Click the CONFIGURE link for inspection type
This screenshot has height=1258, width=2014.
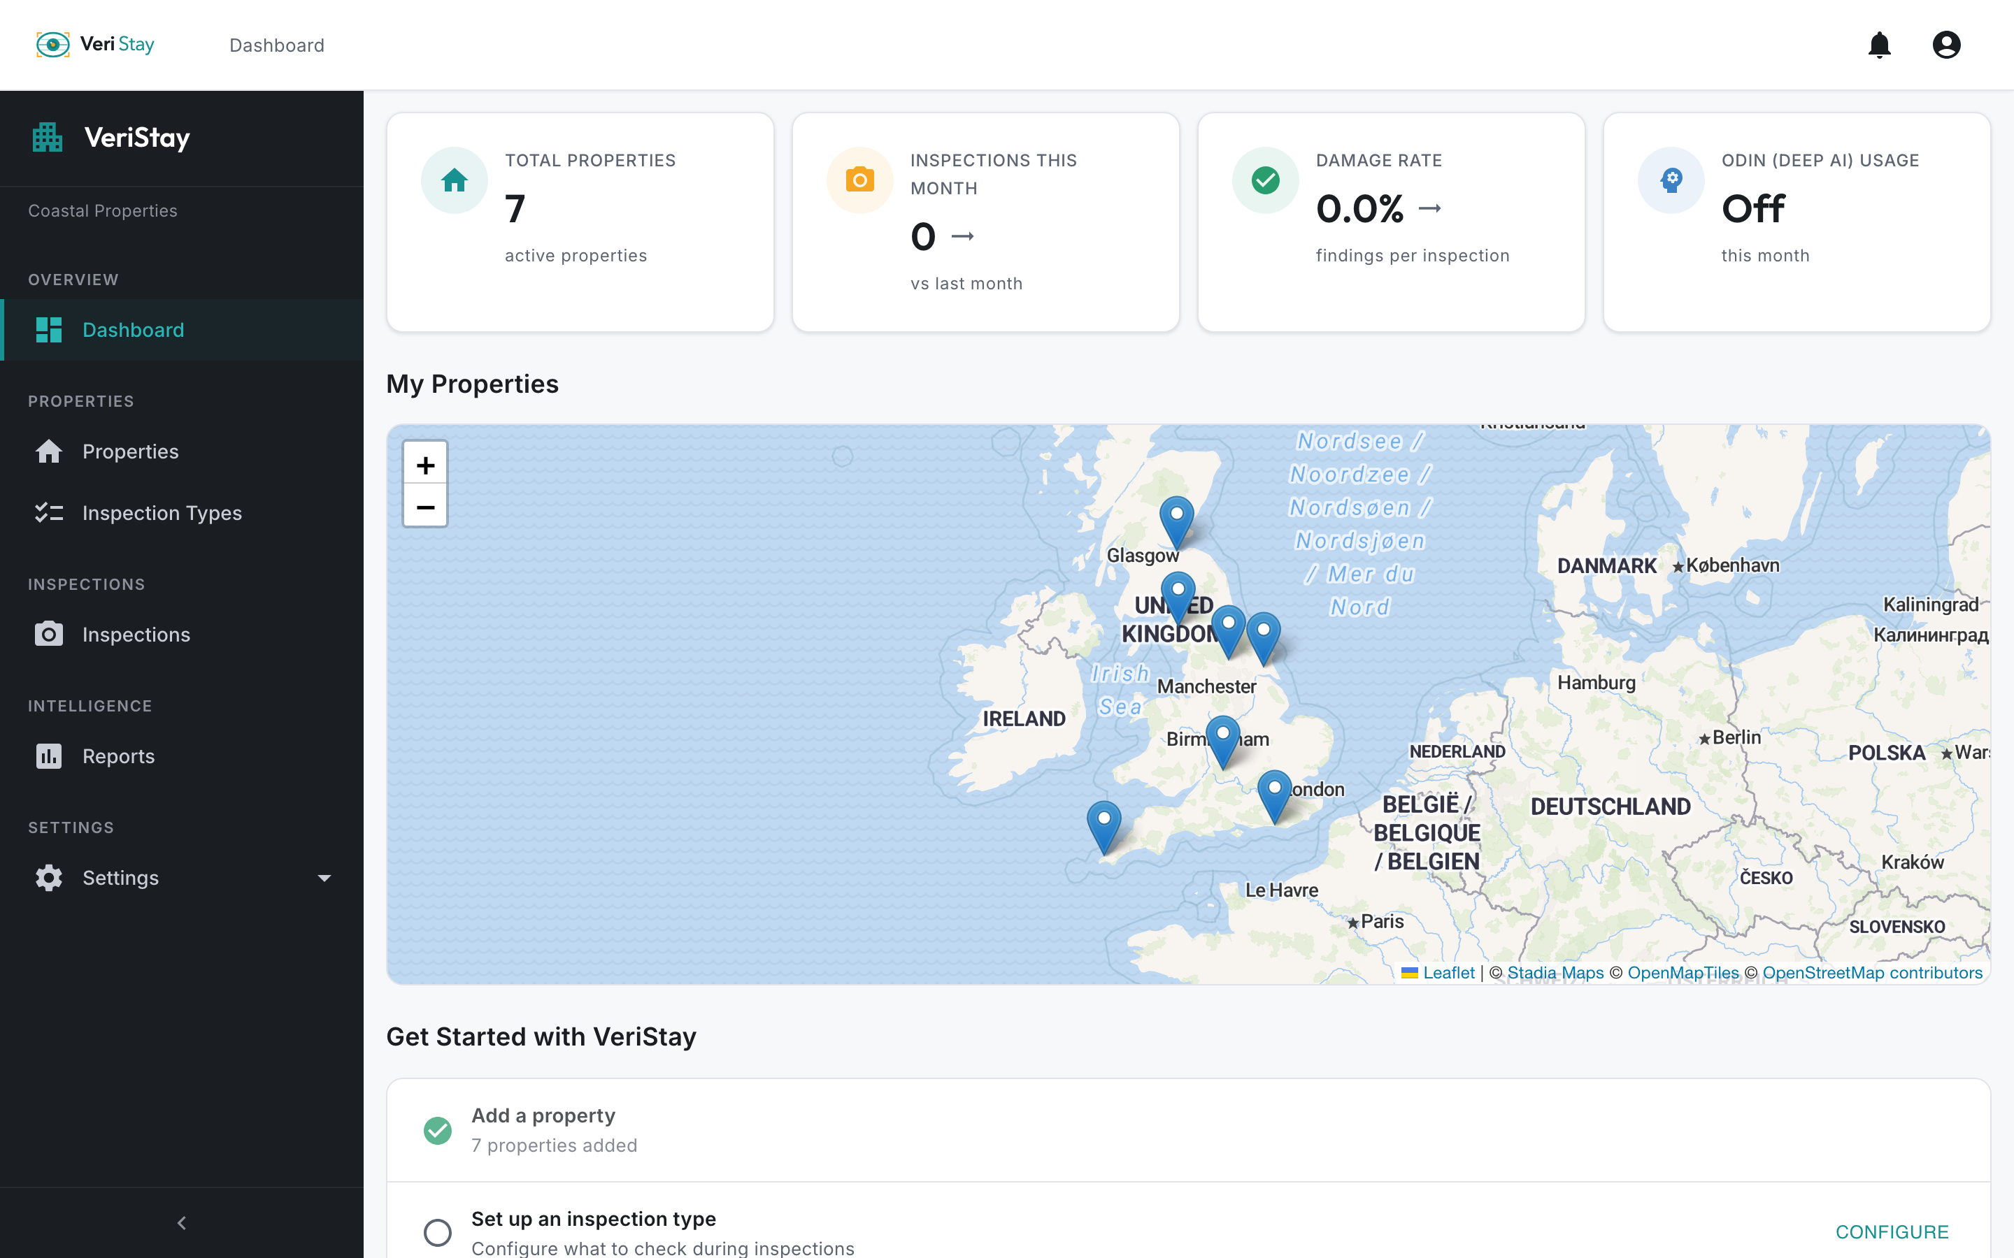tap(1892, 1232)
